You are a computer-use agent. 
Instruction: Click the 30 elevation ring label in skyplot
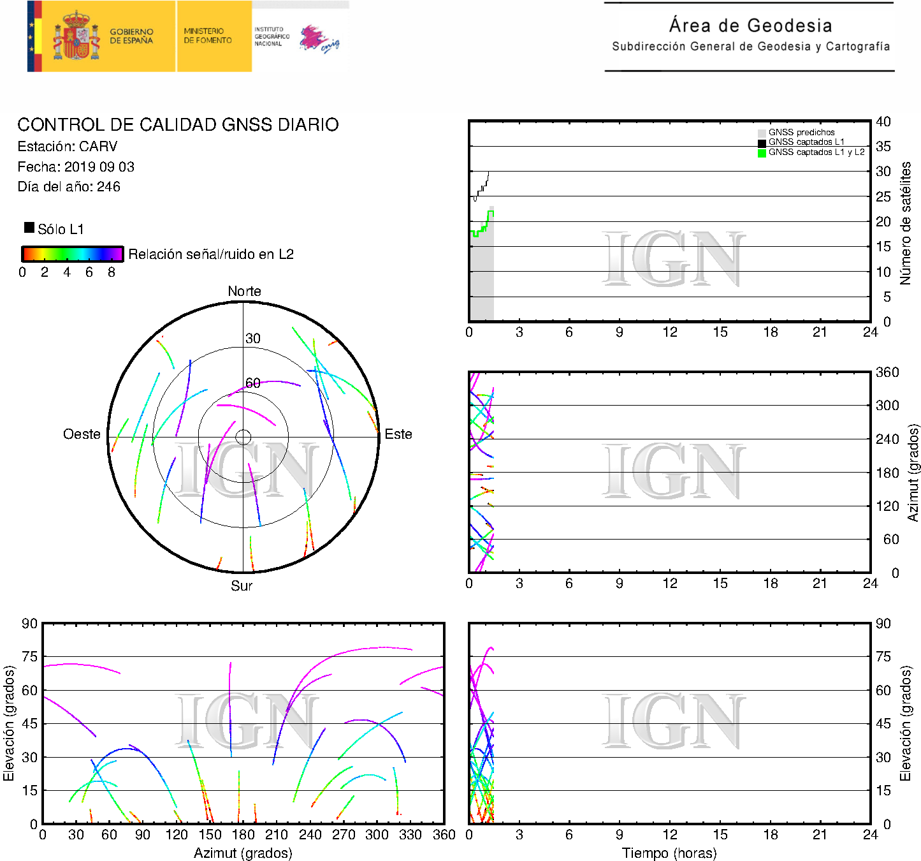[x=253, y=339]
